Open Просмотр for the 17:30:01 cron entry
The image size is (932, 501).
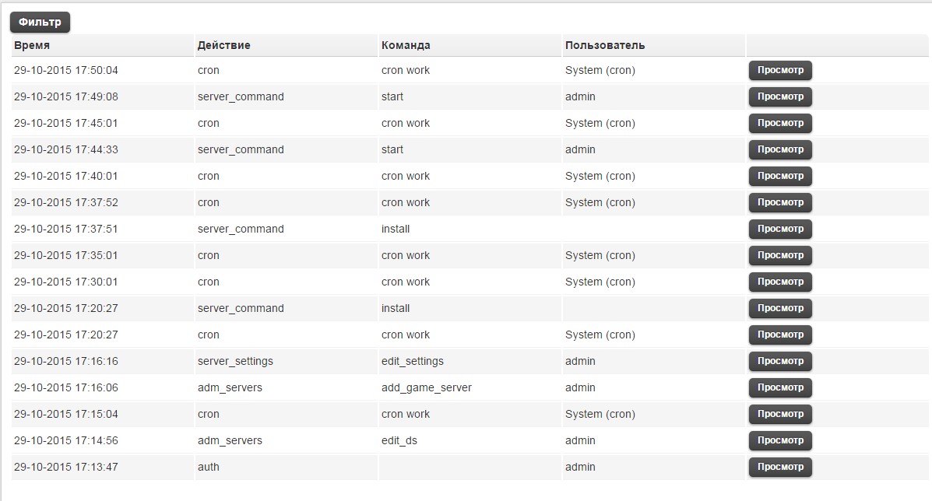(780, 282)
